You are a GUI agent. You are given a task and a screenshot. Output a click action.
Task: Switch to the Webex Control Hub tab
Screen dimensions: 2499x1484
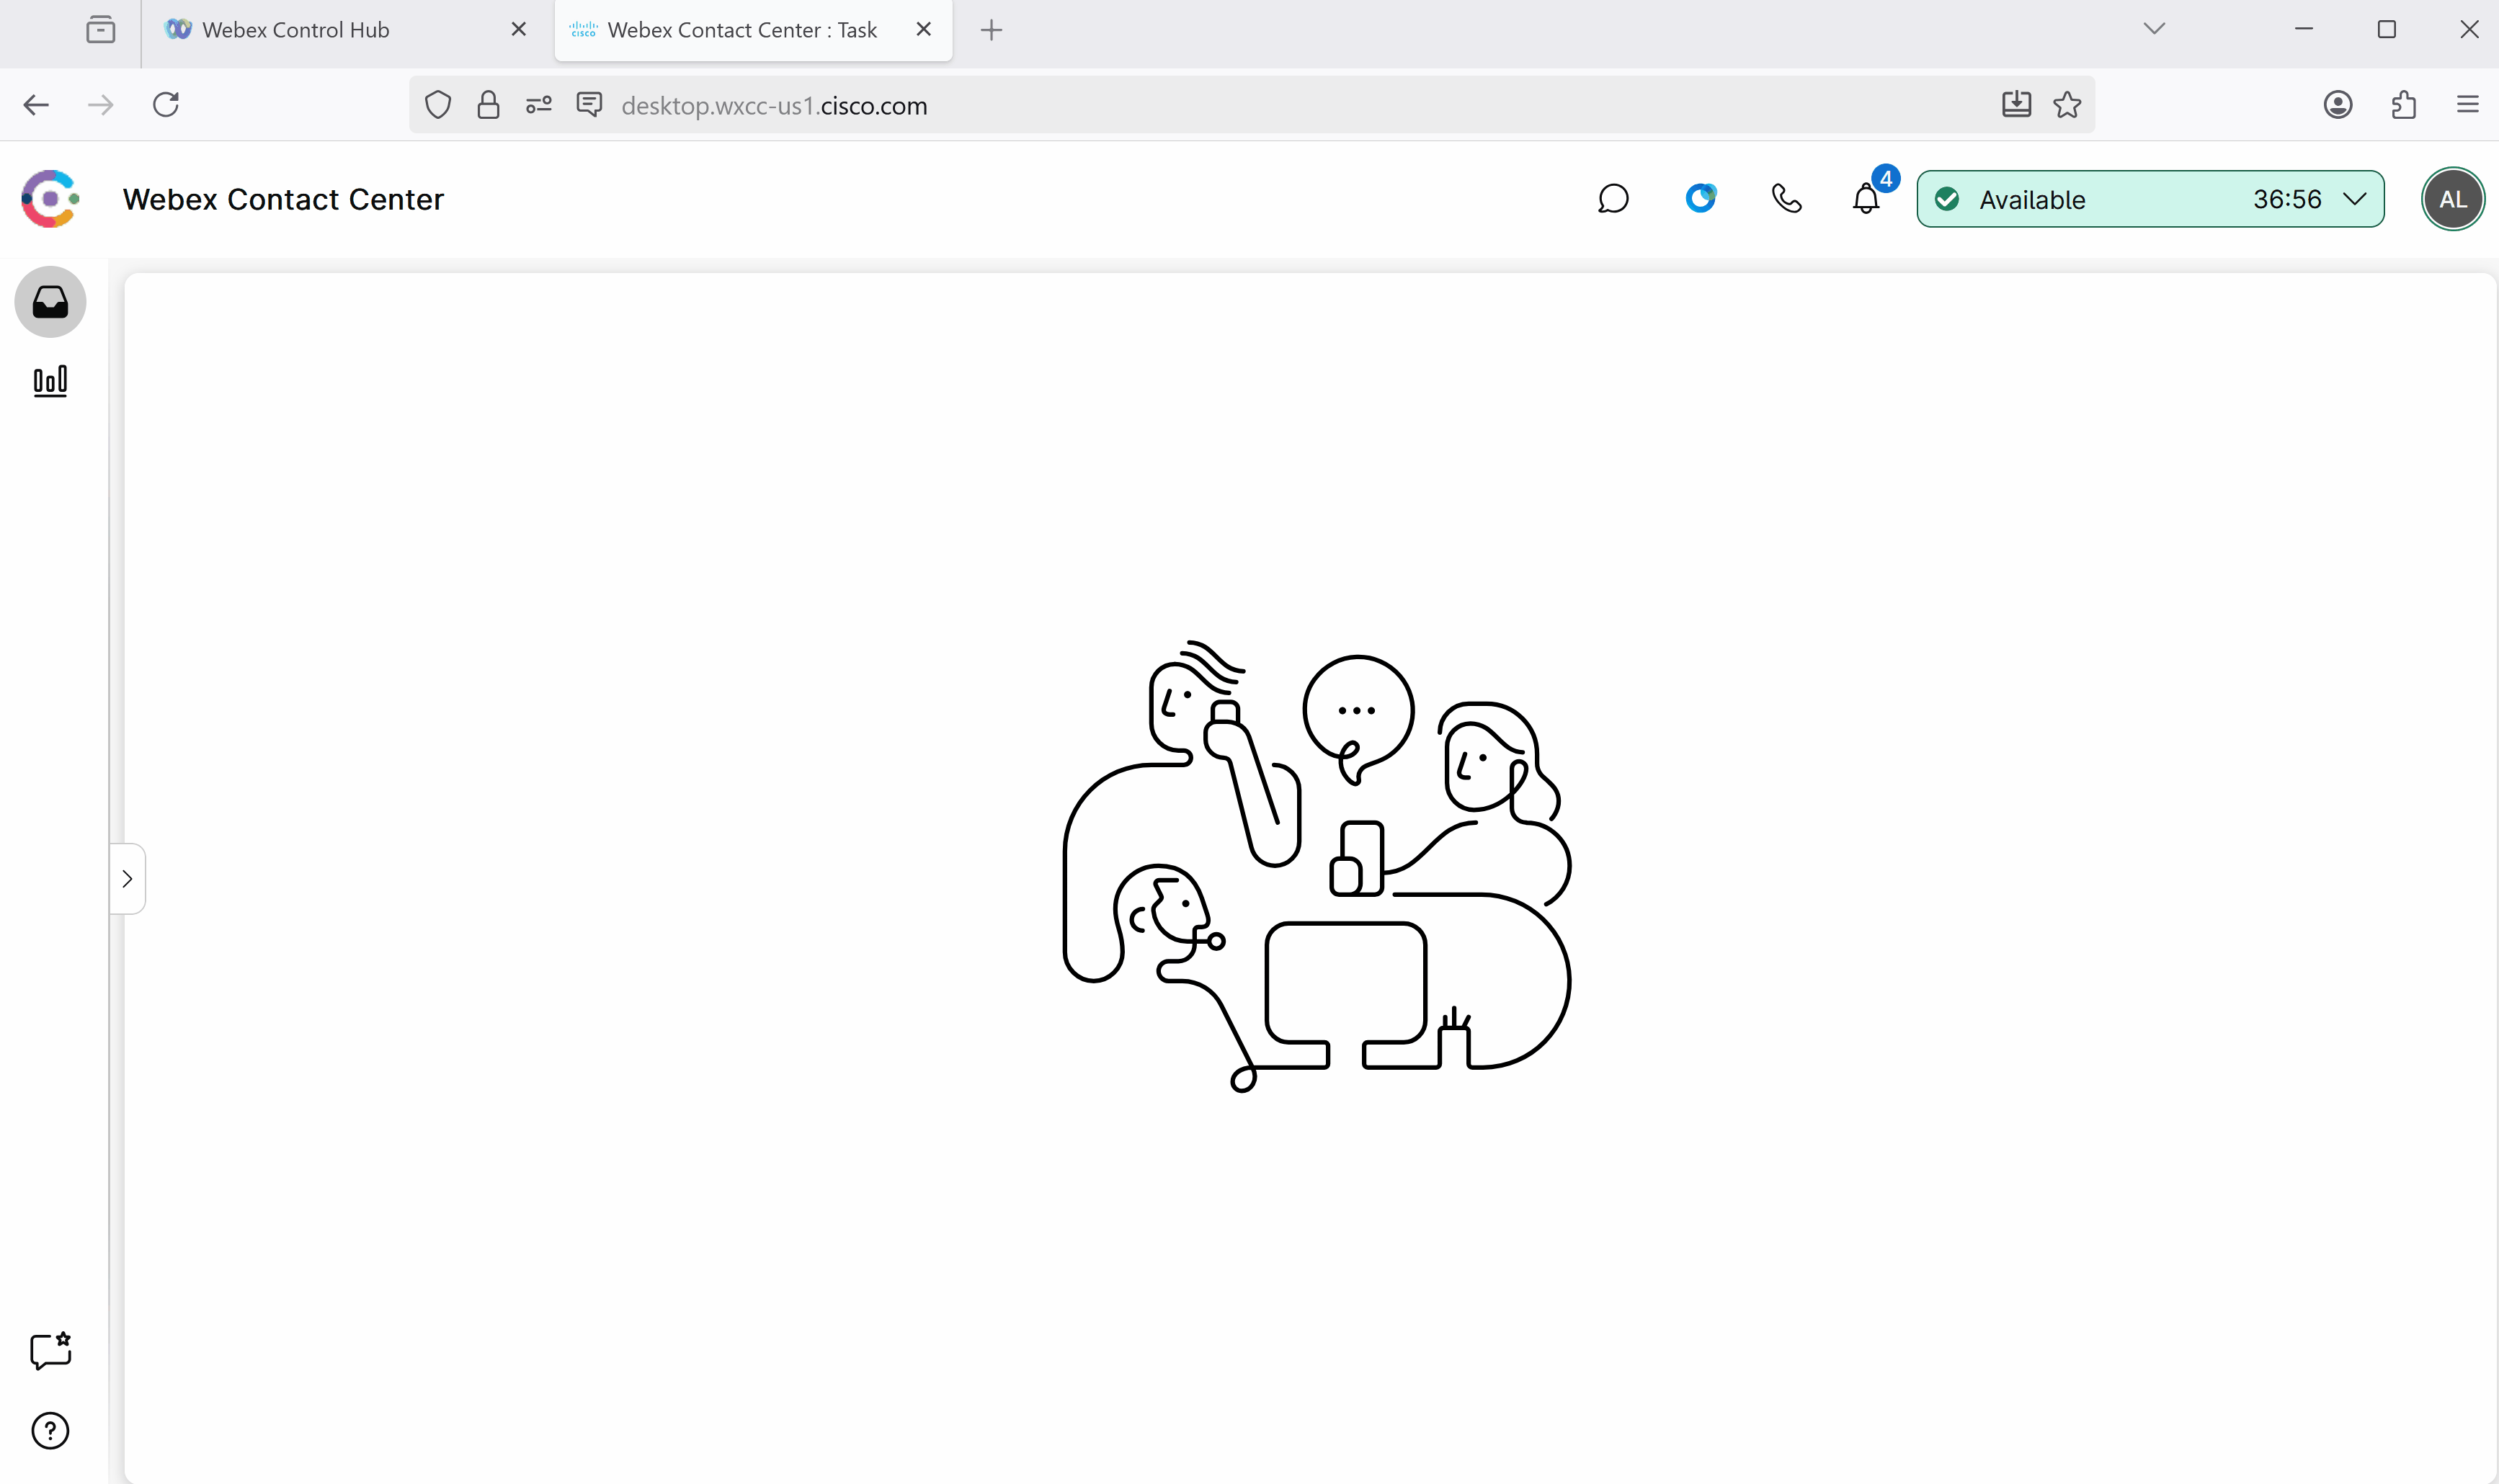[295, 30]
